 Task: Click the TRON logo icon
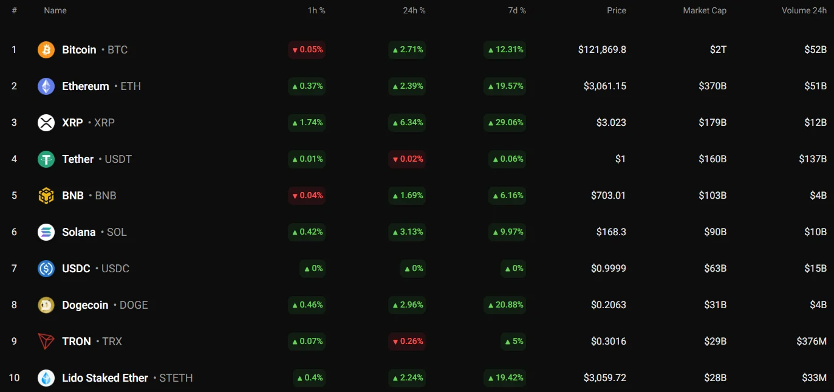tap(46, 342)
